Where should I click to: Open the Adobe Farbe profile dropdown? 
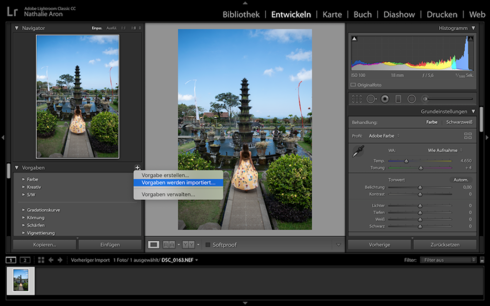384,136
